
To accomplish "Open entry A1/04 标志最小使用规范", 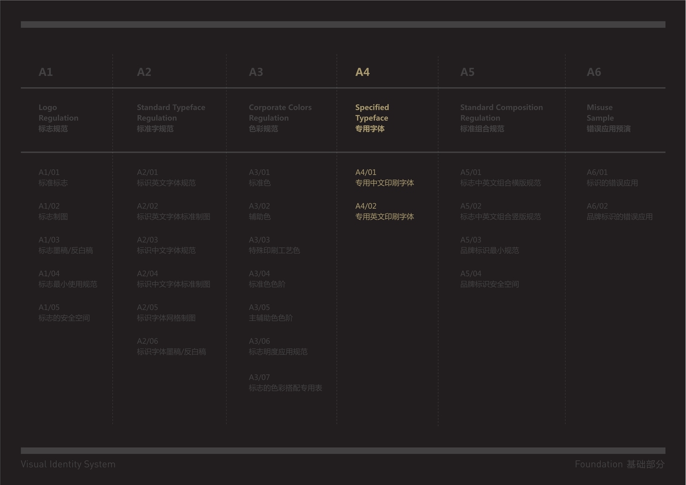I will 68,279.
